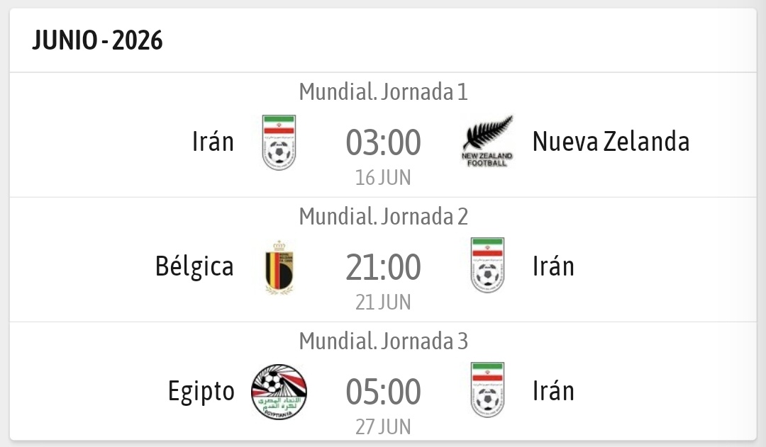
Task: Open the 05:00 match time
Action: (383, 392)
